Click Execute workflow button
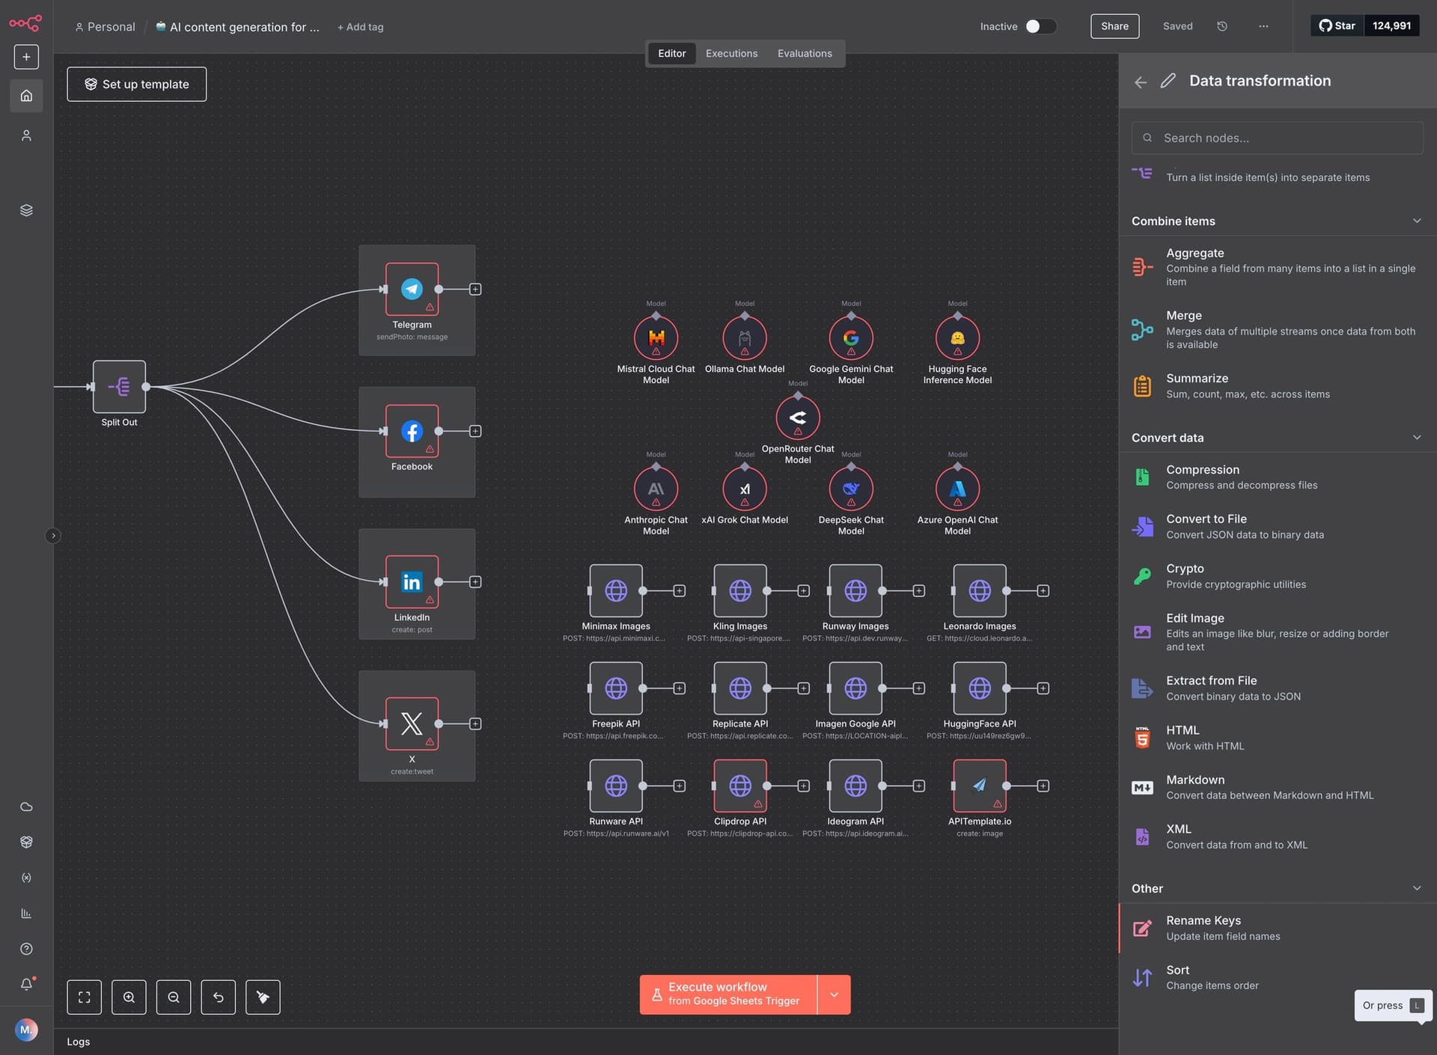 pos(728,994)
